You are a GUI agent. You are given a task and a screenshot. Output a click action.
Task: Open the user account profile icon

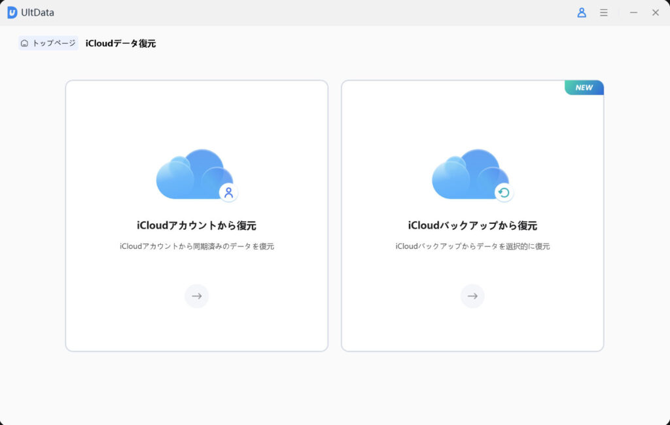tap(582, 12)
